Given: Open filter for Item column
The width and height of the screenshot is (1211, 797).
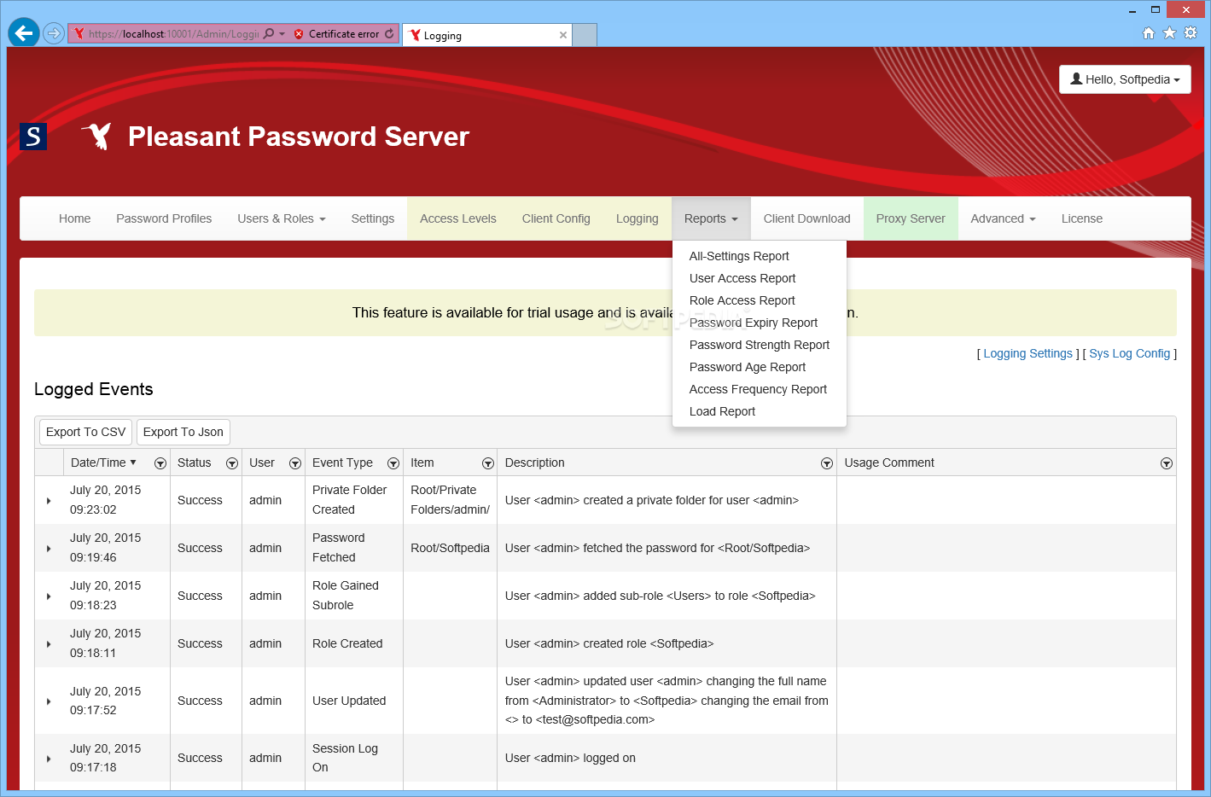Looking at the screenshot, I should click(x=487, y=463).
